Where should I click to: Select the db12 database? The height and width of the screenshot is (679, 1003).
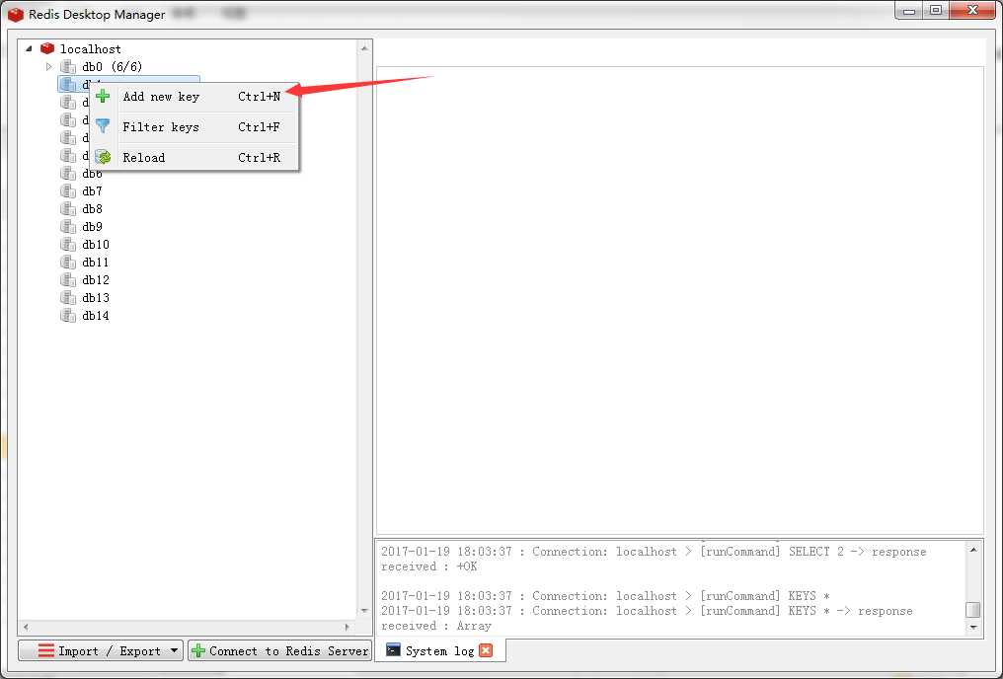pyautogui.click(x=96, y=280)
